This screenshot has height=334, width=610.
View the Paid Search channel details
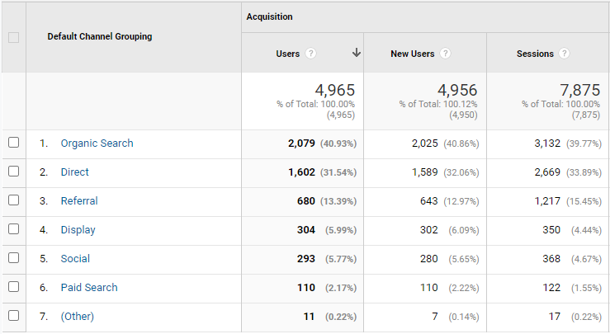click(89, 288)
